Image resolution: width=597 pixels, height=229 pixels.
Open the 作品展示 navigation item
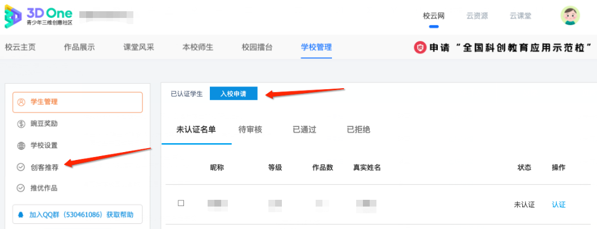pyautogui.click(x=79, y=48)
